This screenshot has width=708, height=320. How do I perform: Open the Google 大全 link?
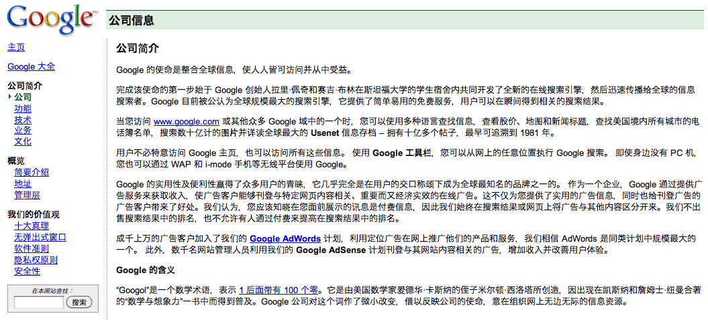(31, 67)
